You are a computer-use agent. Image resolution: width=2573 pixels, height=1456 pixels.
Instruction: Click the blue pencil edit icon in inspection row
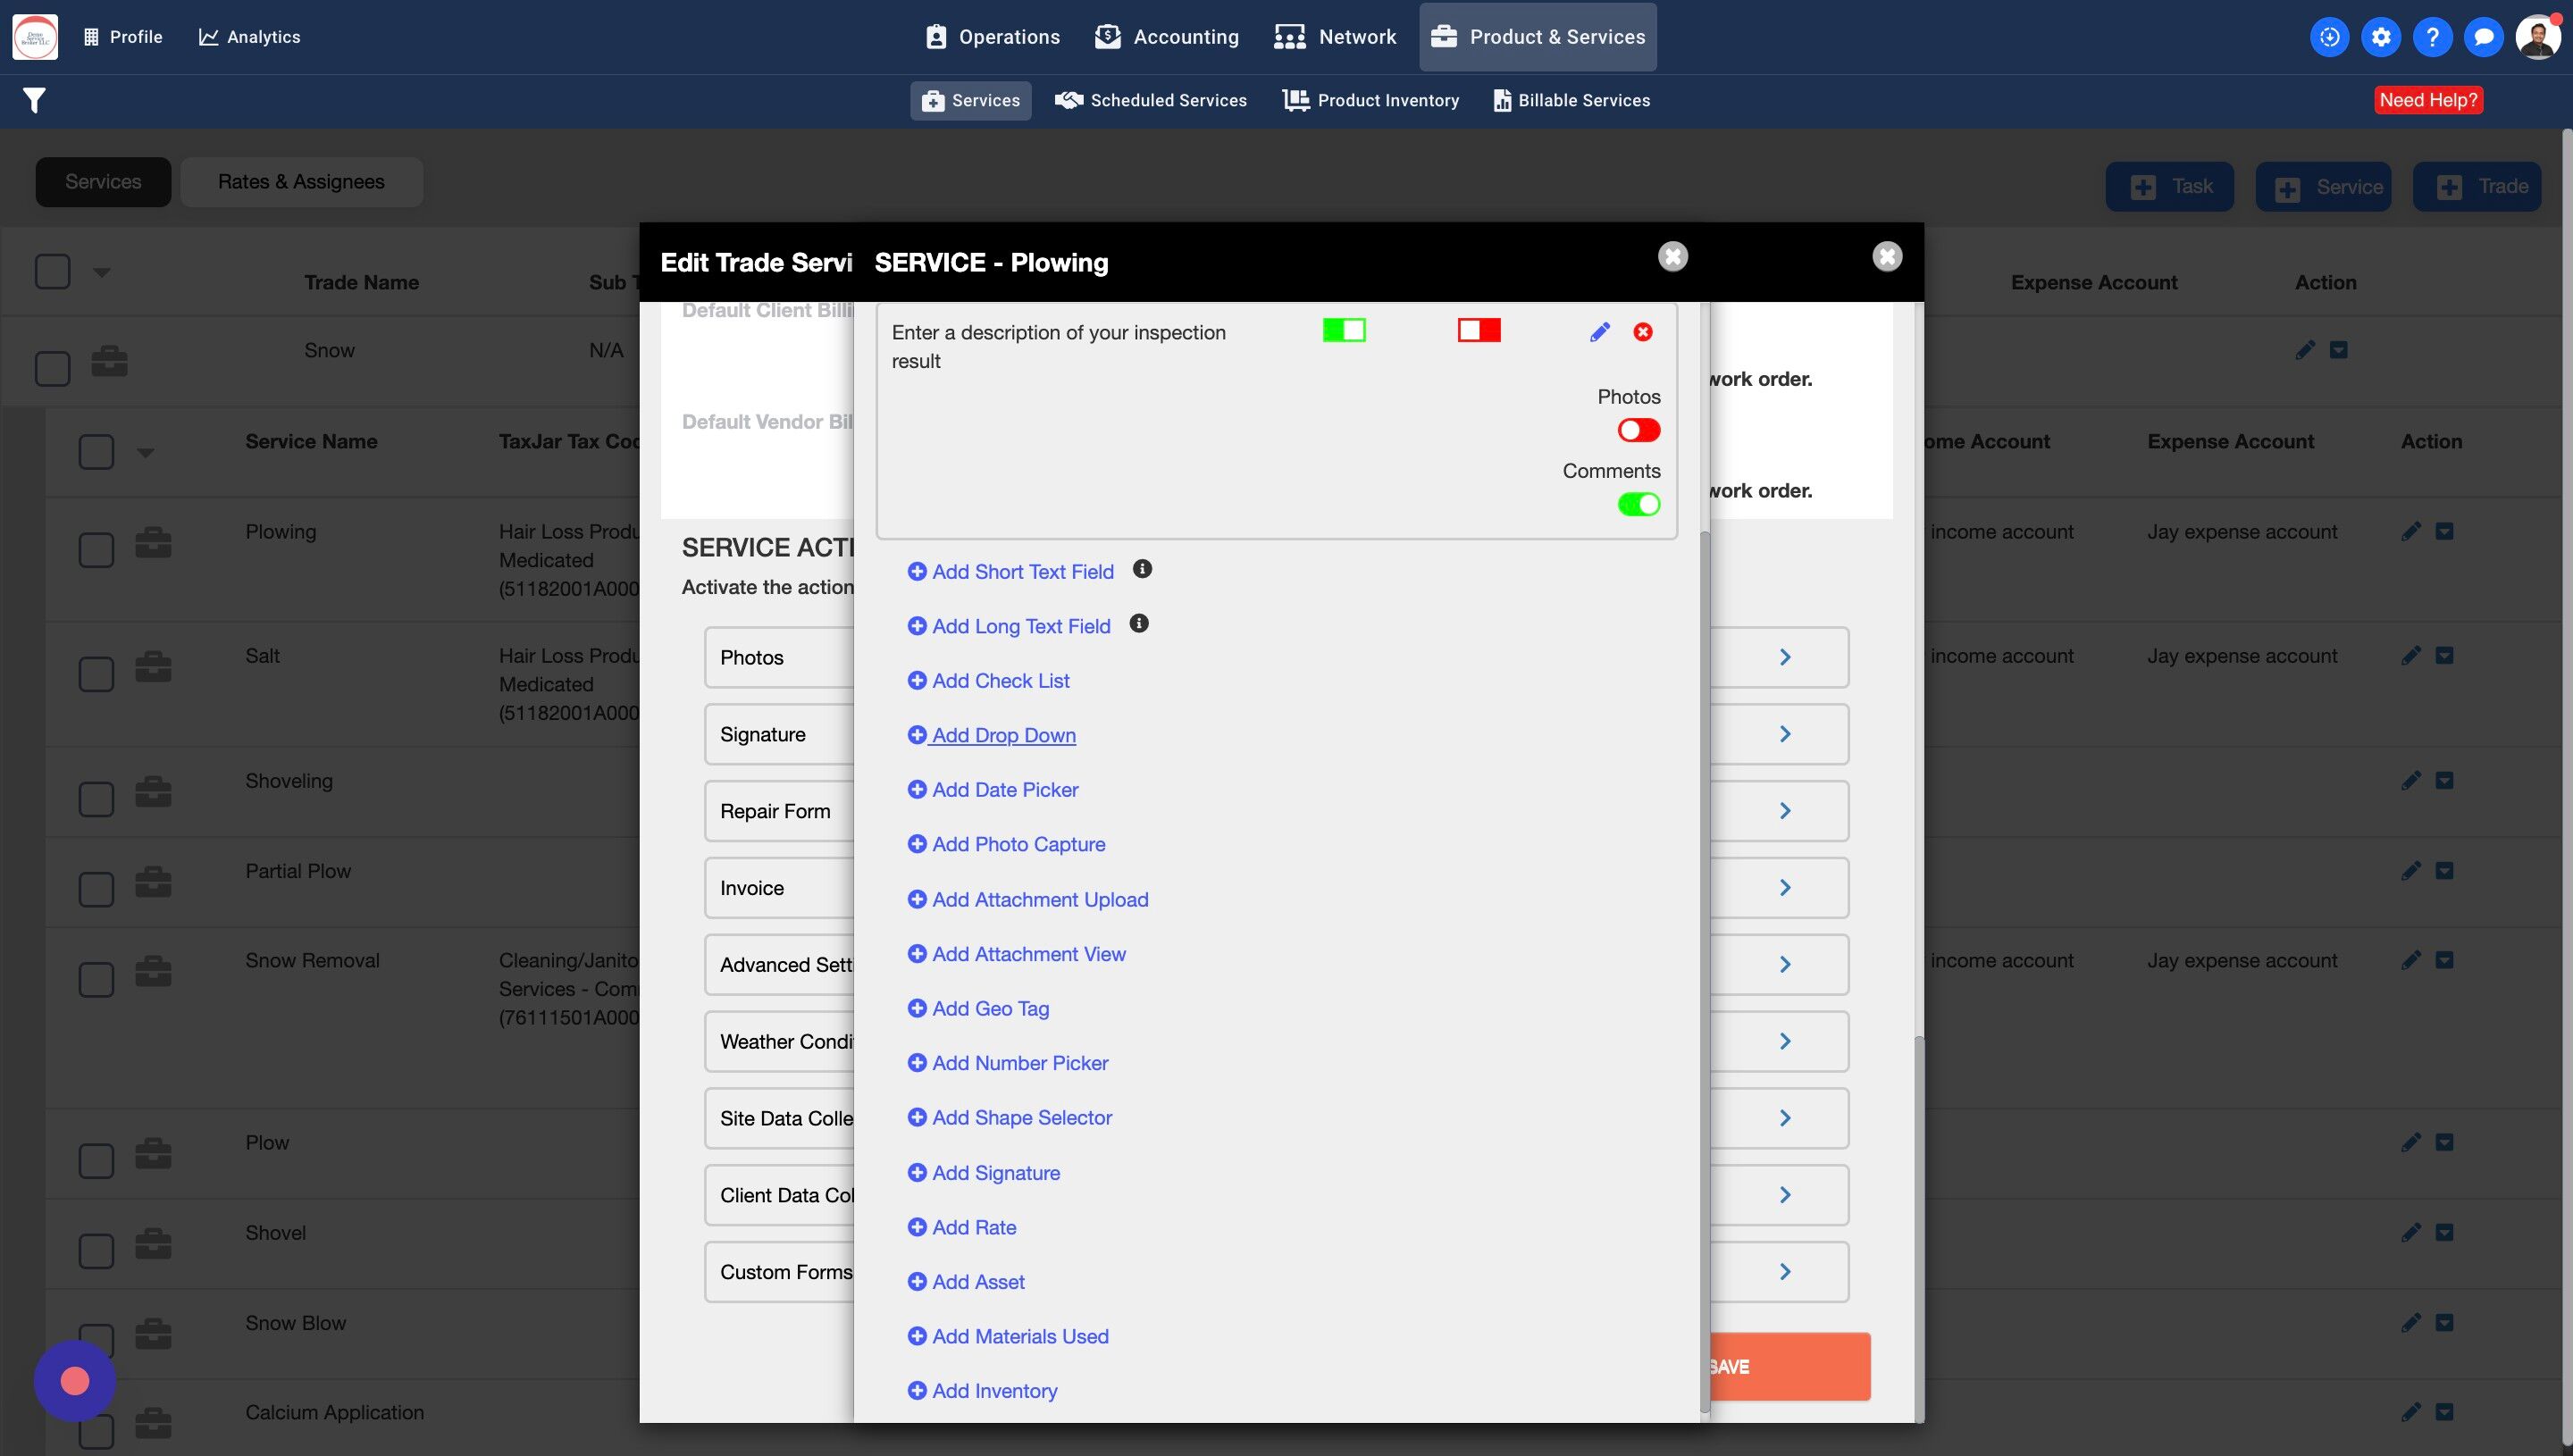point(1599,332)
